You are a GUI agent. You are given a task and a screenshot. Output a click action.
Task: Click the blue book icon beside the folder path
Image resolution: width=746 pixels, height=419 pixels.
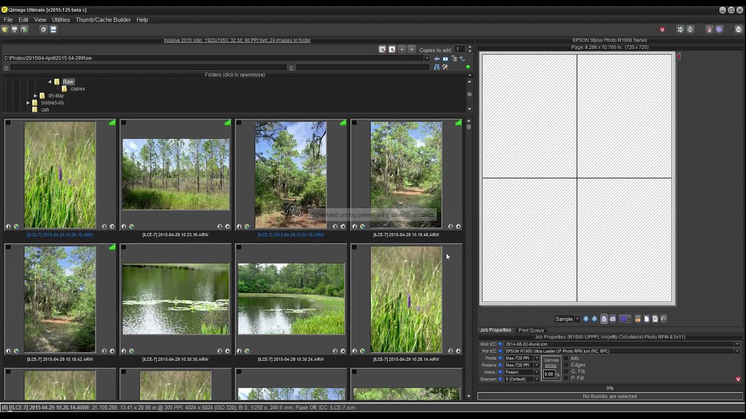click(x=445, y=59)
